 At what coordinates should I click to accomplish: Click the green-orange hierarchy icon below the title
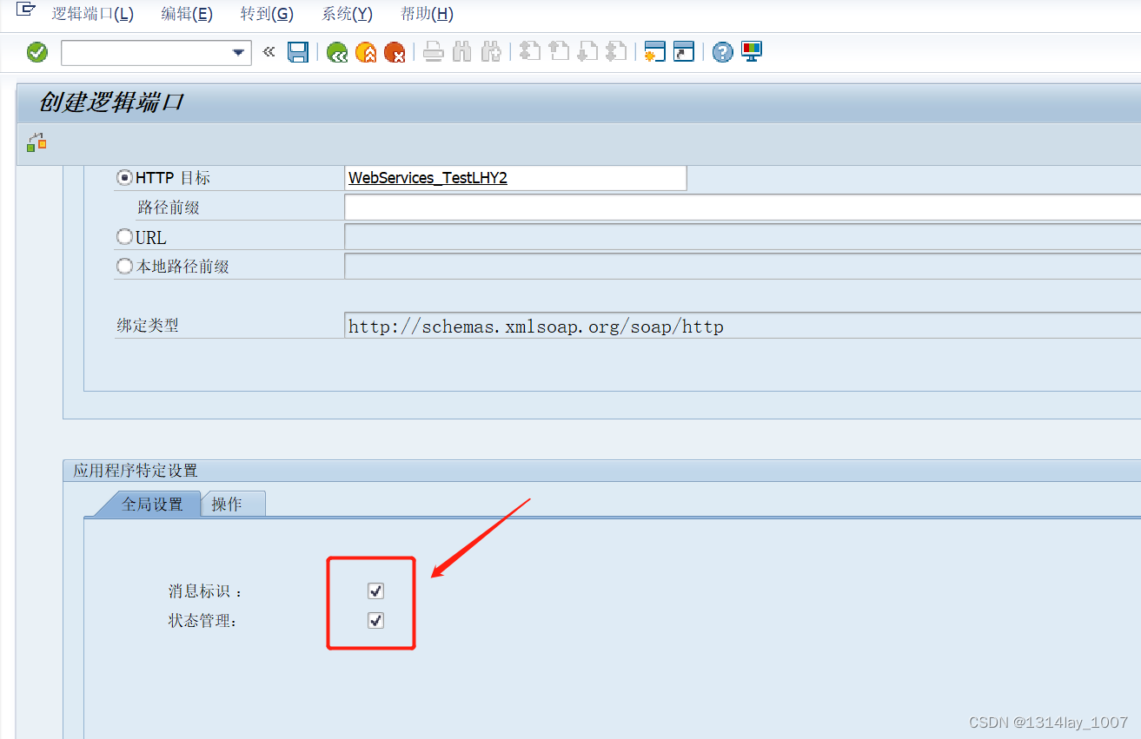[36, 142]
